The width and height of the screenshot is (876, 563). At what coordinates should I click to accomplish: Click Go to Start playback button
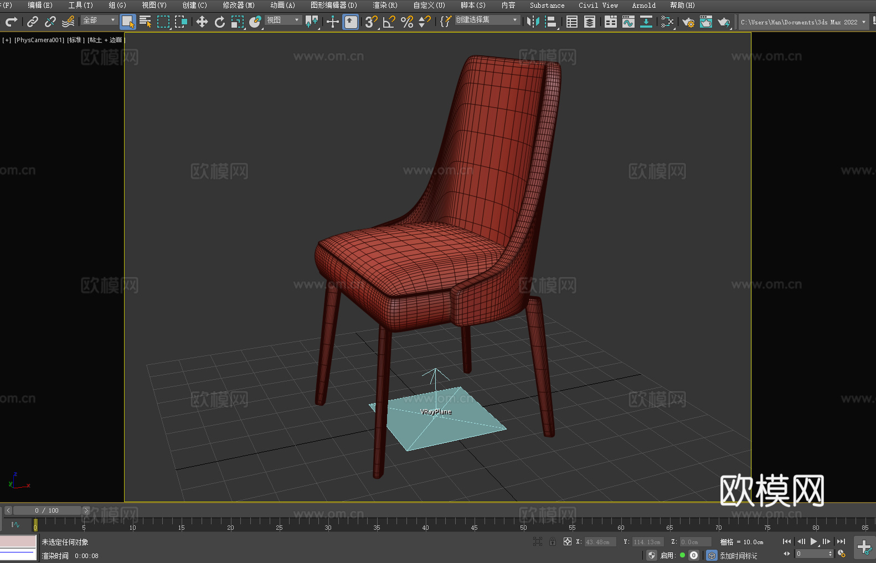(787, 541)
